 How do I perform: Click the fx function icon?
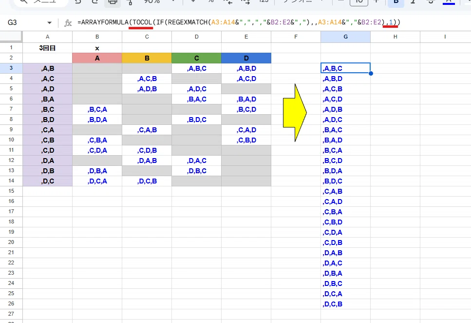pos(68,23)
